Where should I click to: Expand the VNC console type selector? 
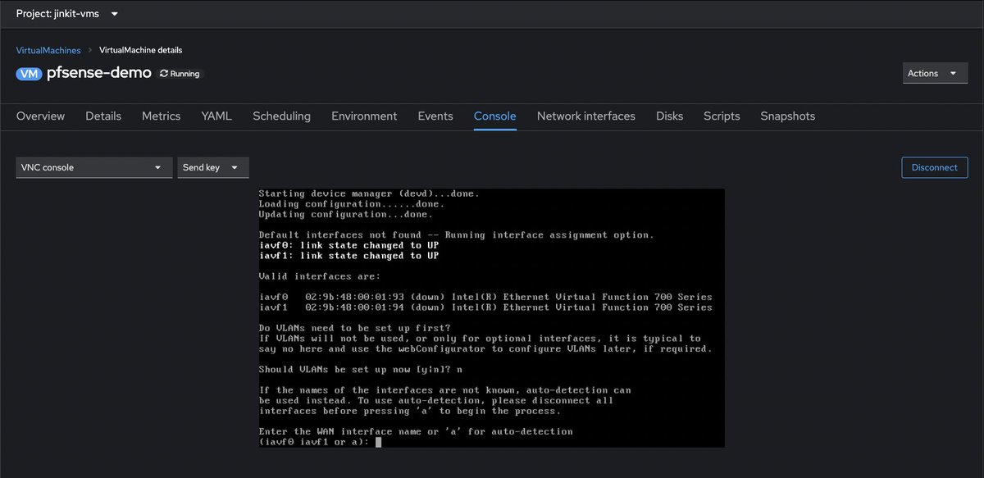(x=94, y=167)
